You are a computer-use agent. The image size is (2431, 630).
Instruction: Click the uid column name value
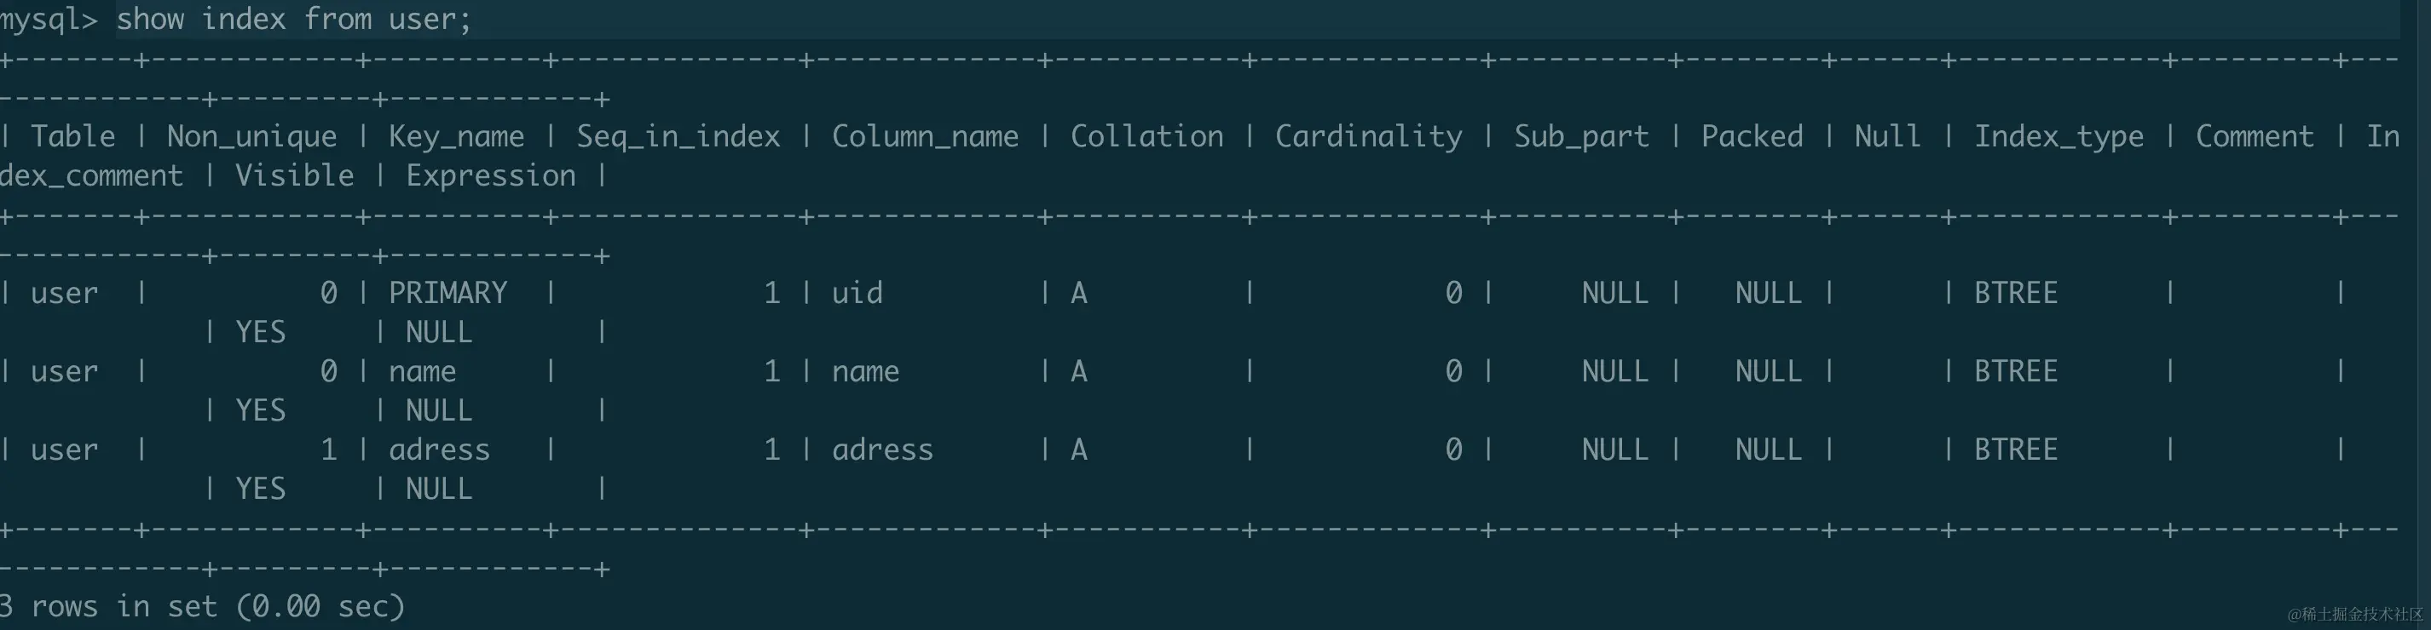[857, 294]
